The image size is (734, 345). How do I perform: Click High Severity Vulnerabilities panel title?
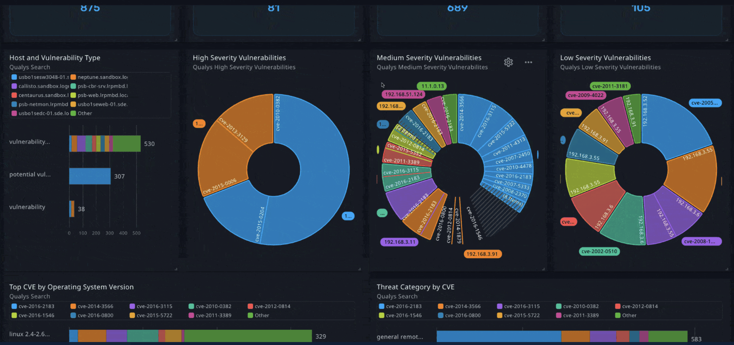239,58
